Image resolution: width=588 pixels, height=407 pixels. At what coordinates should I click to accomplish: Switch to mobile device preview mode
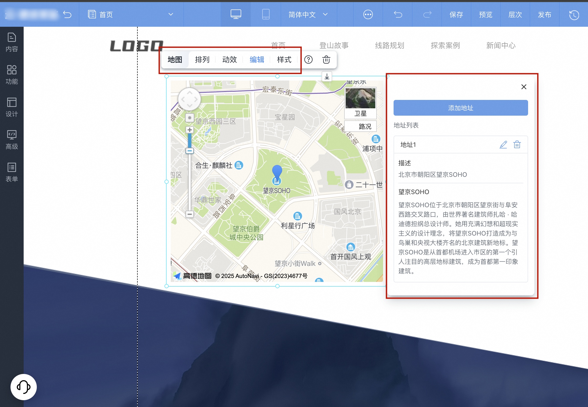(266, 14)
